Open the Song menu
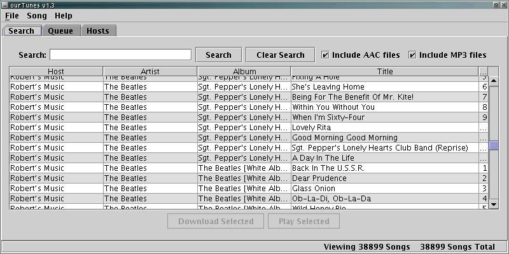This screenshot has height=254, width=509. pos(37,16)
